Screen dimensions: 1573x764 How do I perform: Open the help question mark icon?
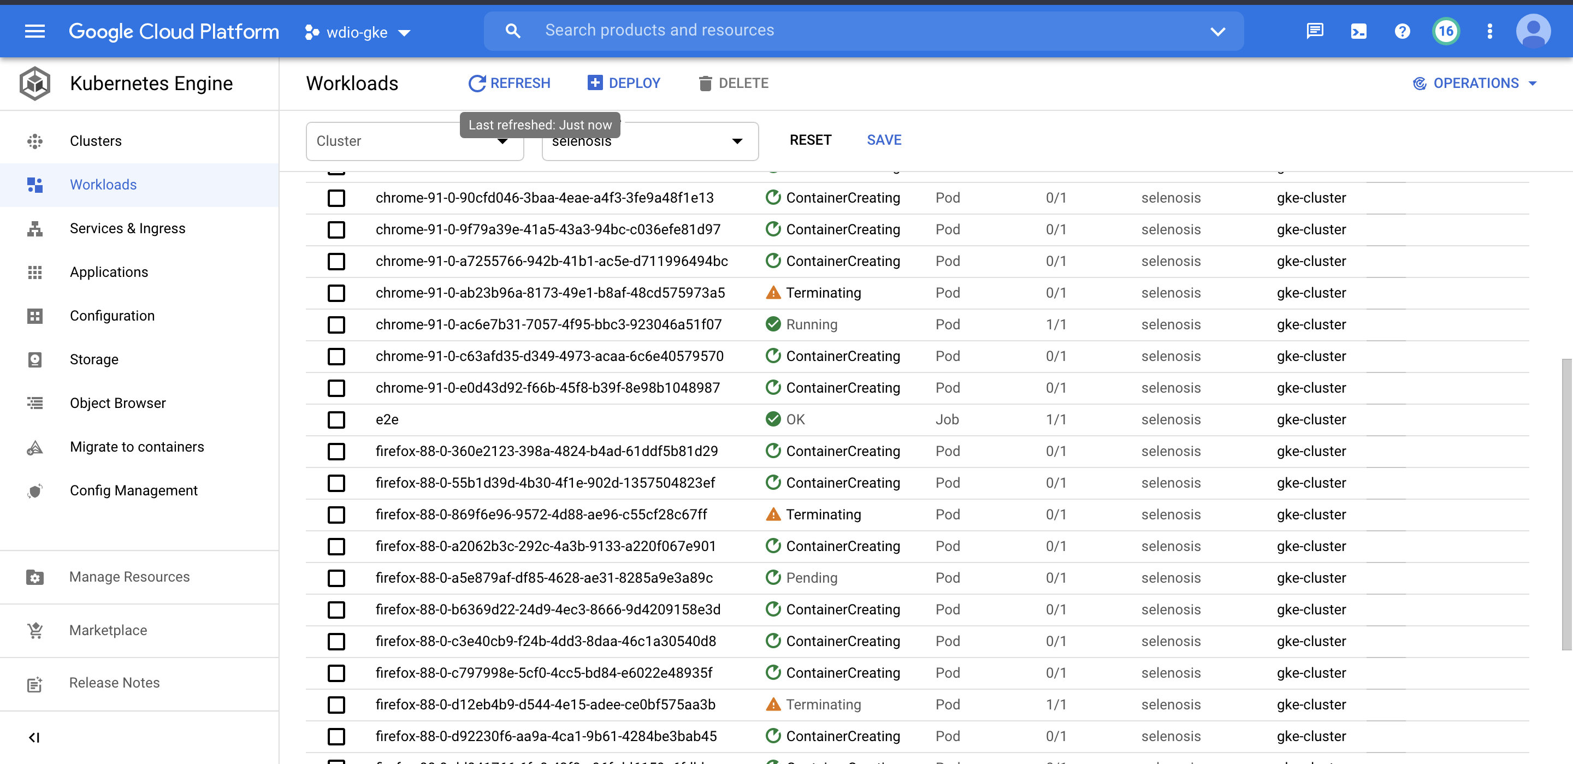[1402, 31]
